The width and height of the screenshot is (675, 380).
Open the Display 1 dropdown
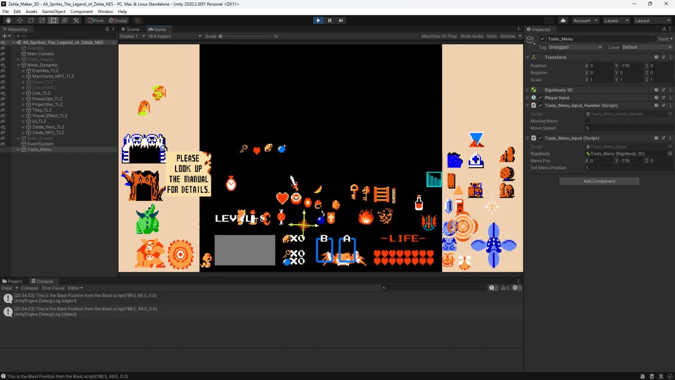click(132, 36)
